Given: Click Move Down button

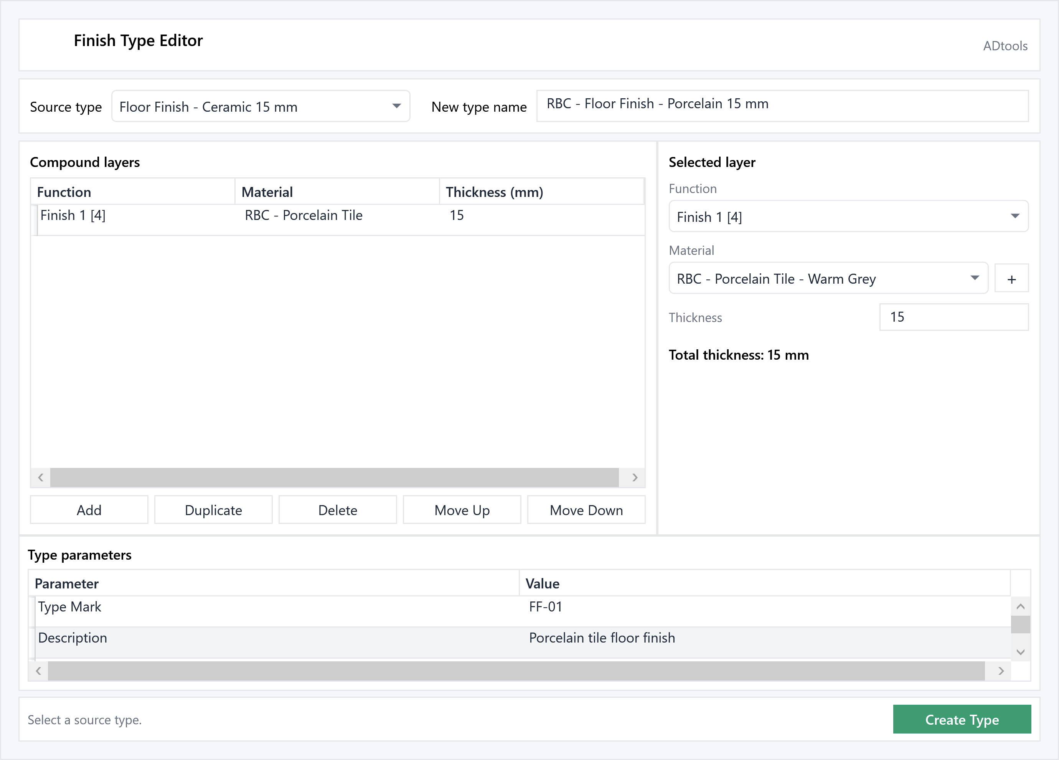Looking at the screenshot, I should pyautogui.click(x=586, y=510).
